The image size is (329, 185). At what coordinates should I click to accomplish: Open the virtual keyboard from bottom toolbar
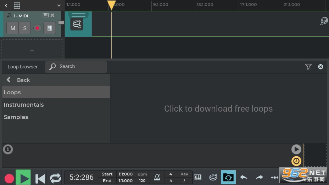[x=197, y=177]
